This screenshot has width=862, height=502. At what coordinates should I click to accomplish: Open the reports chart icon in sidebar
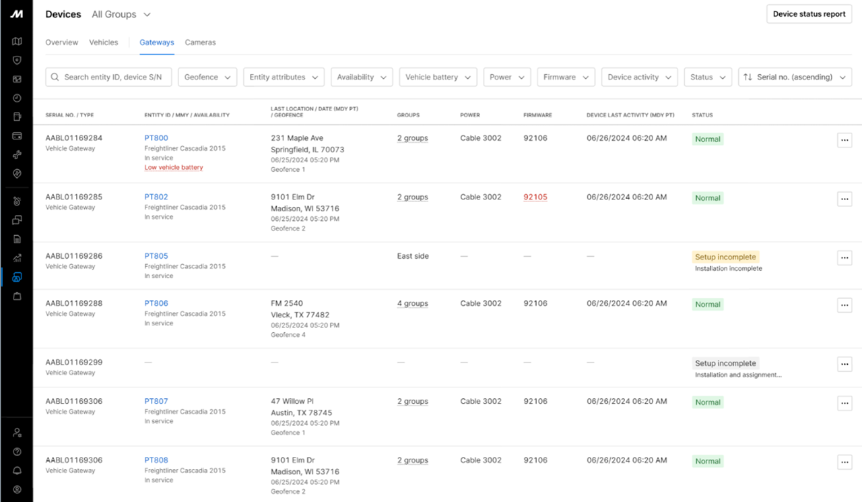[17, 257]
